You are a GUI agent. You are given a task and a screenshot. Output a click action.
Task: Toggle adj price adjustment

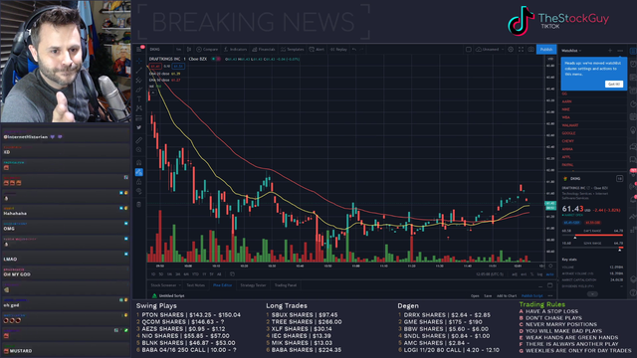(515, 274)
